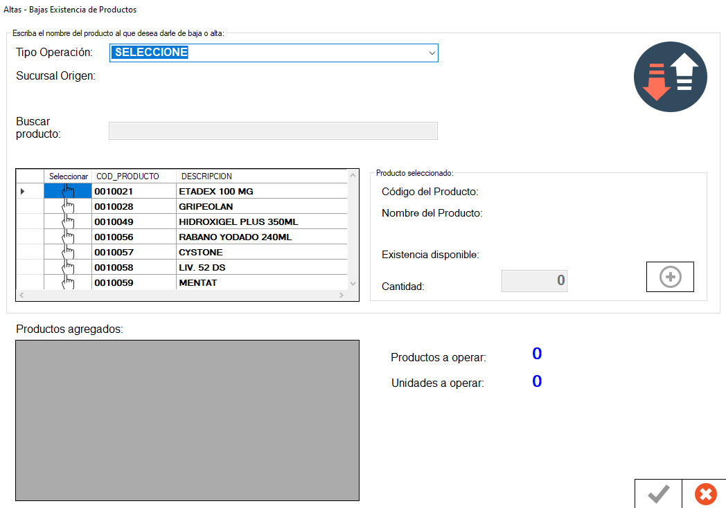
Task: Click the hand icon for HIDROXIGEL PLUS 350ML
Action: [x=68, y=221]
